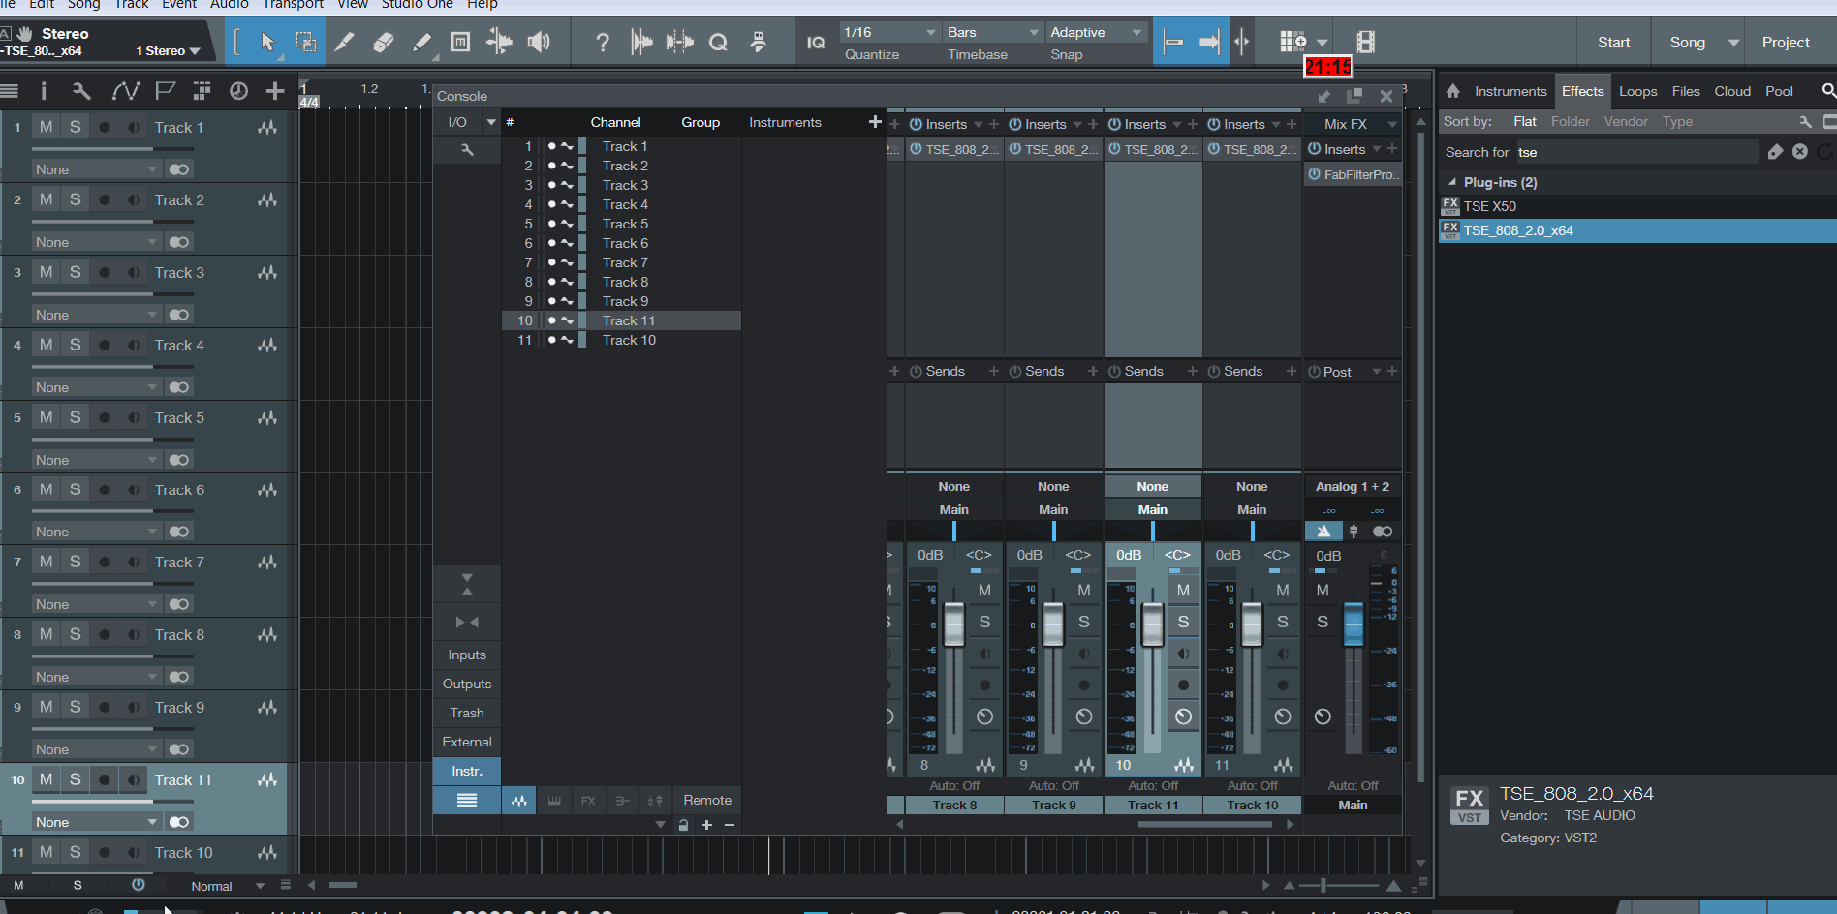Select the Listen speaker tool
The height and width of the screenshot is (914, 1837).
[539, 42]
